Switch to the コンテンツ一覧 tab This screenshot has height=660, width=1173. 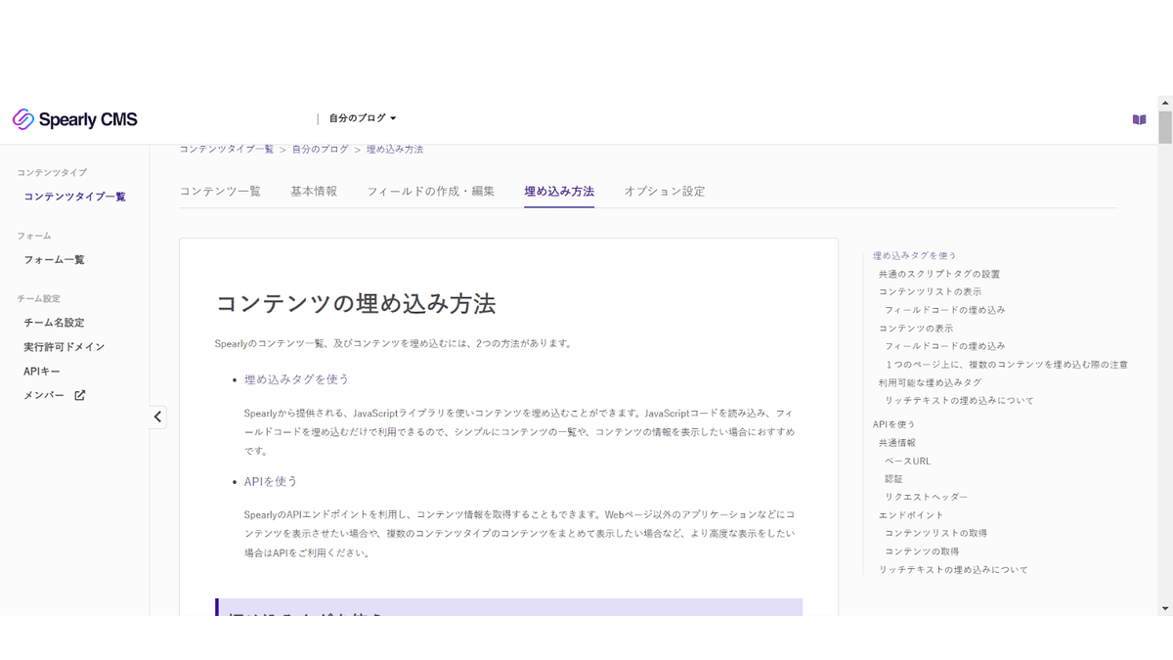[220, 192]
